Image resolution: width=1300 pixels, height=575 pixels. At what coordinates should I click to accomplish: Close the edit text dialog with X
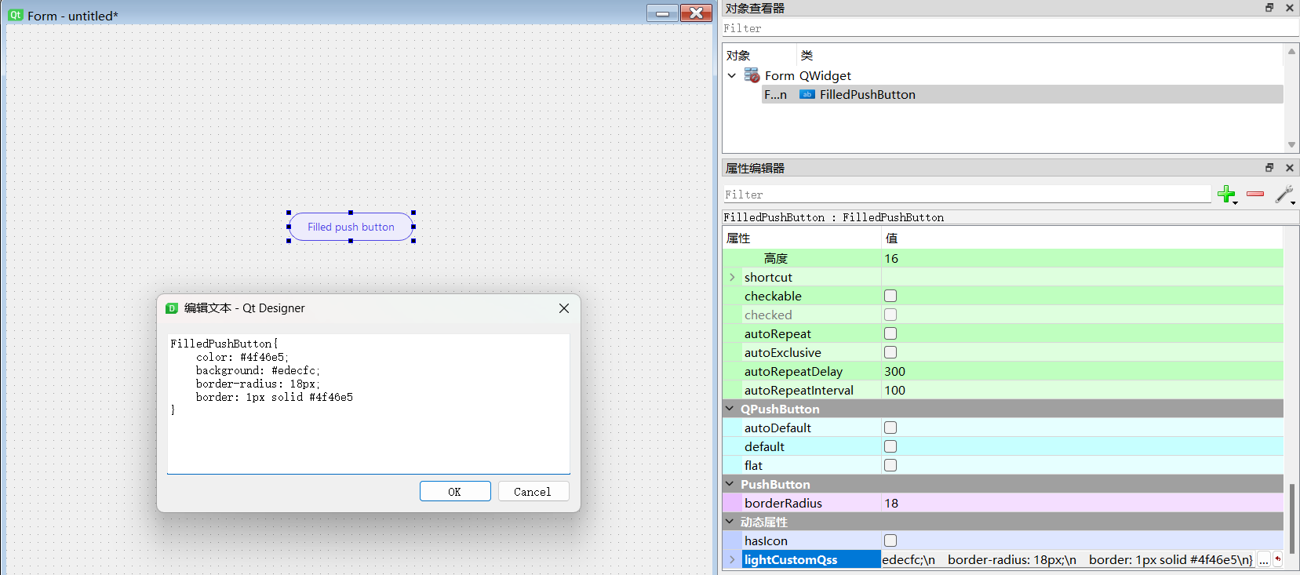point(563,308)
